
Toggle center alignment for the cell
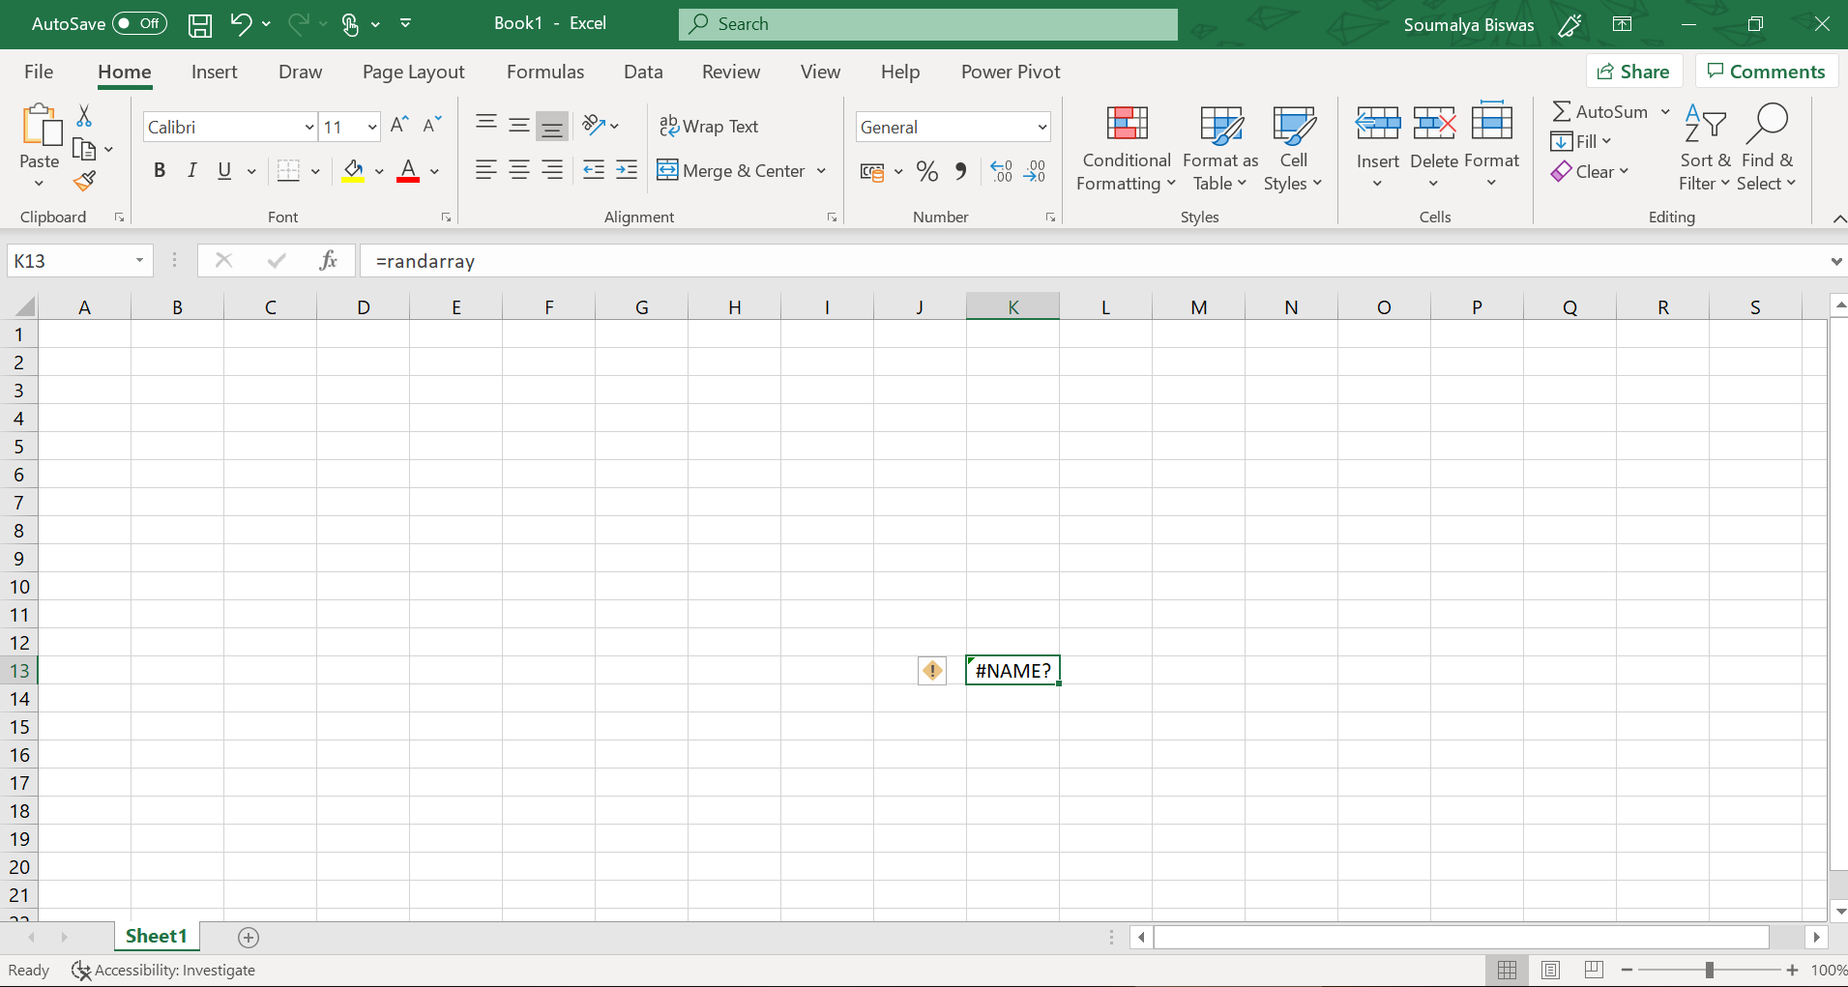[519, 170]
